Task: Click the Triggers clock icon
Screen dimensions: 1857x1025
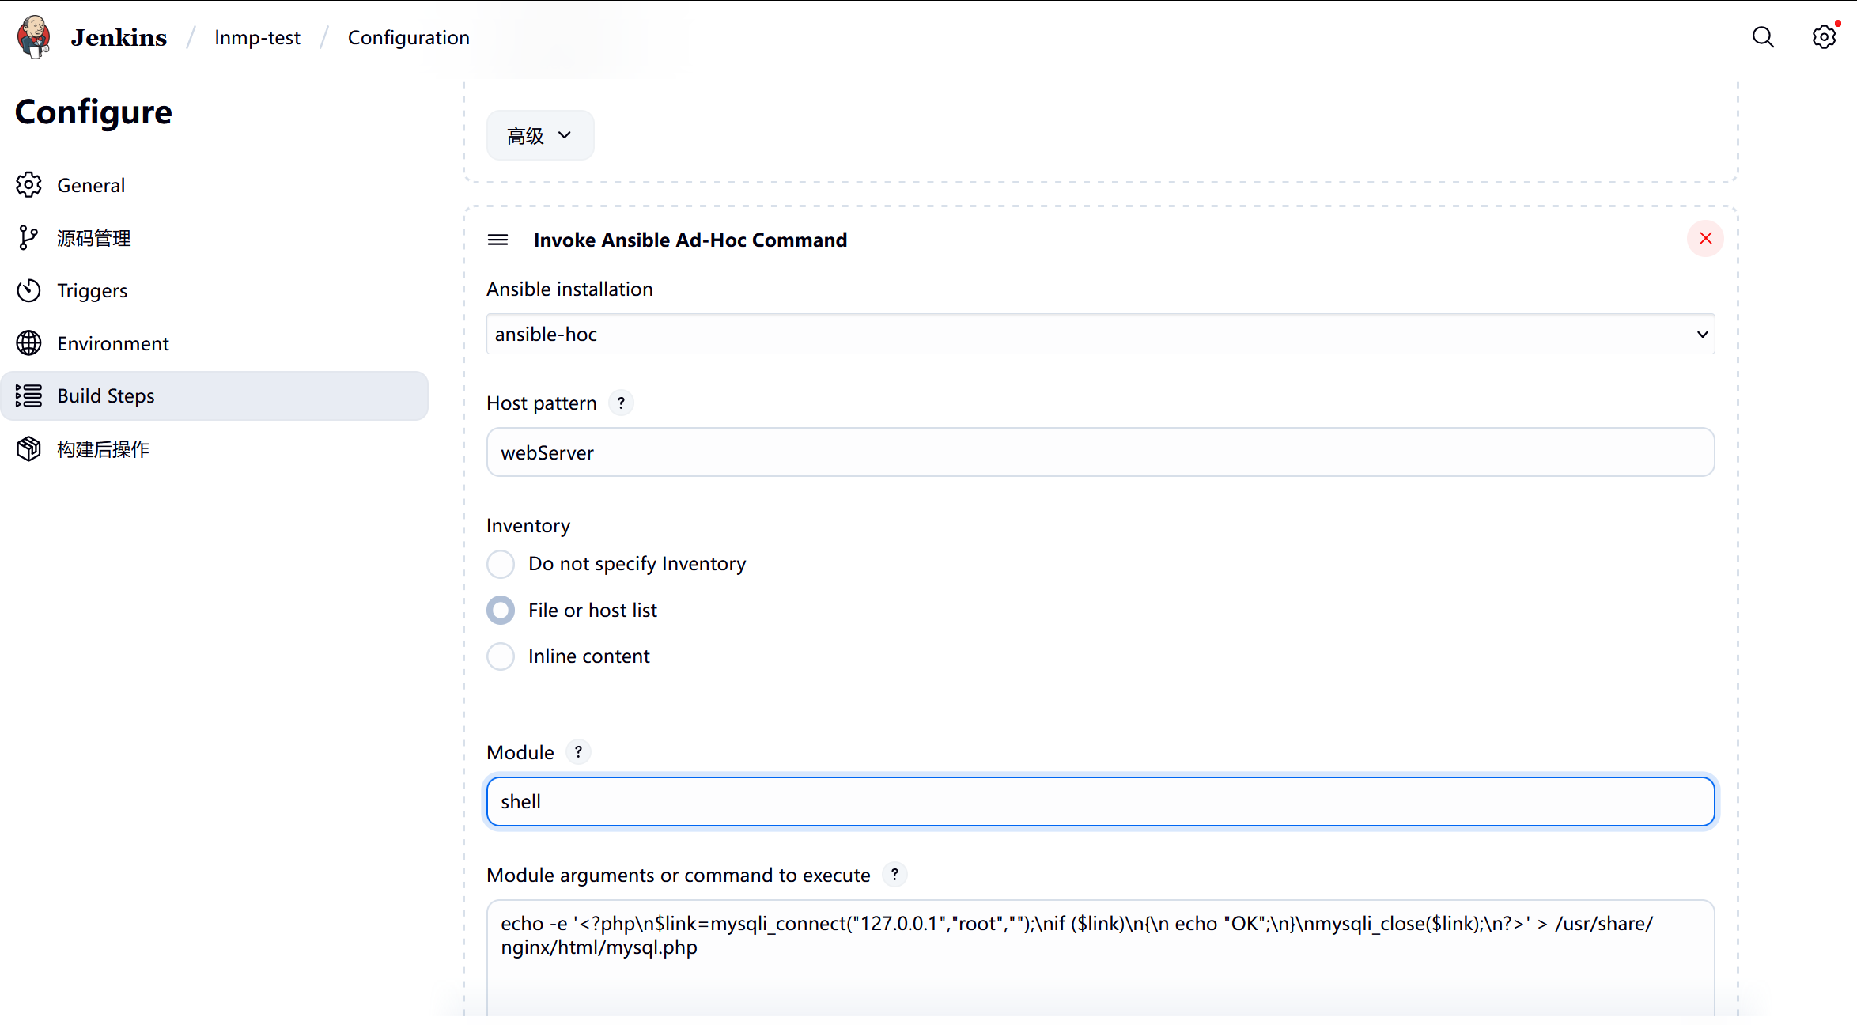Action: 29,290
